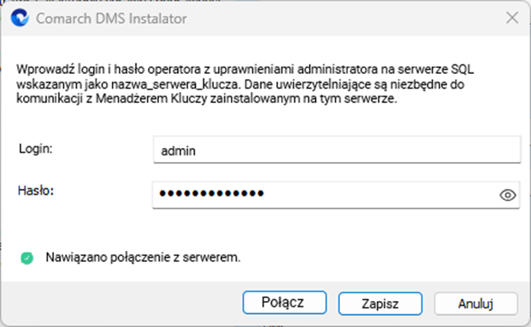Focus the Hasło password field

point(335,195)
